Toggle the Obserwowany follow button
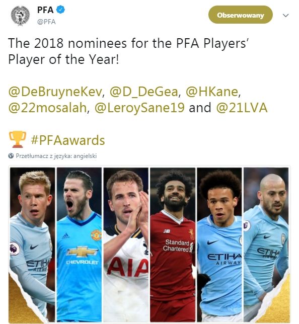This screenshot has height=324, width=299. (240, 15)
